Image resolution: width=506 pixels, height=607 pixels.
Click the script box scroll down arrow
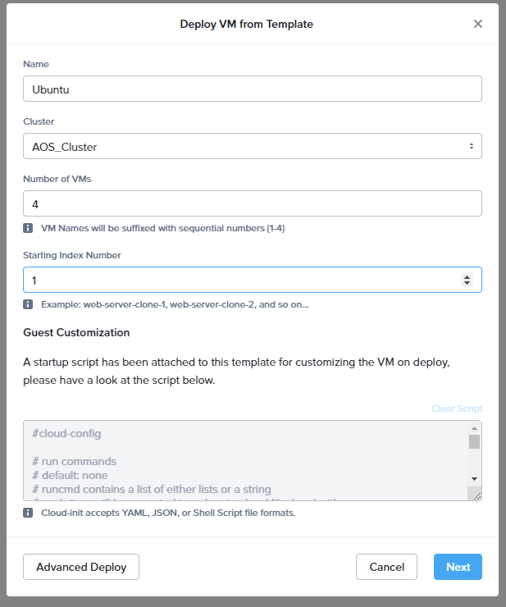pos(474,479)
